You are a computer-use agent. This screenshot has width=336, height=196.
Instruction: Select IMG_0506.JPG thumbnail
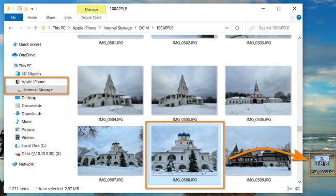coord(258,91)
